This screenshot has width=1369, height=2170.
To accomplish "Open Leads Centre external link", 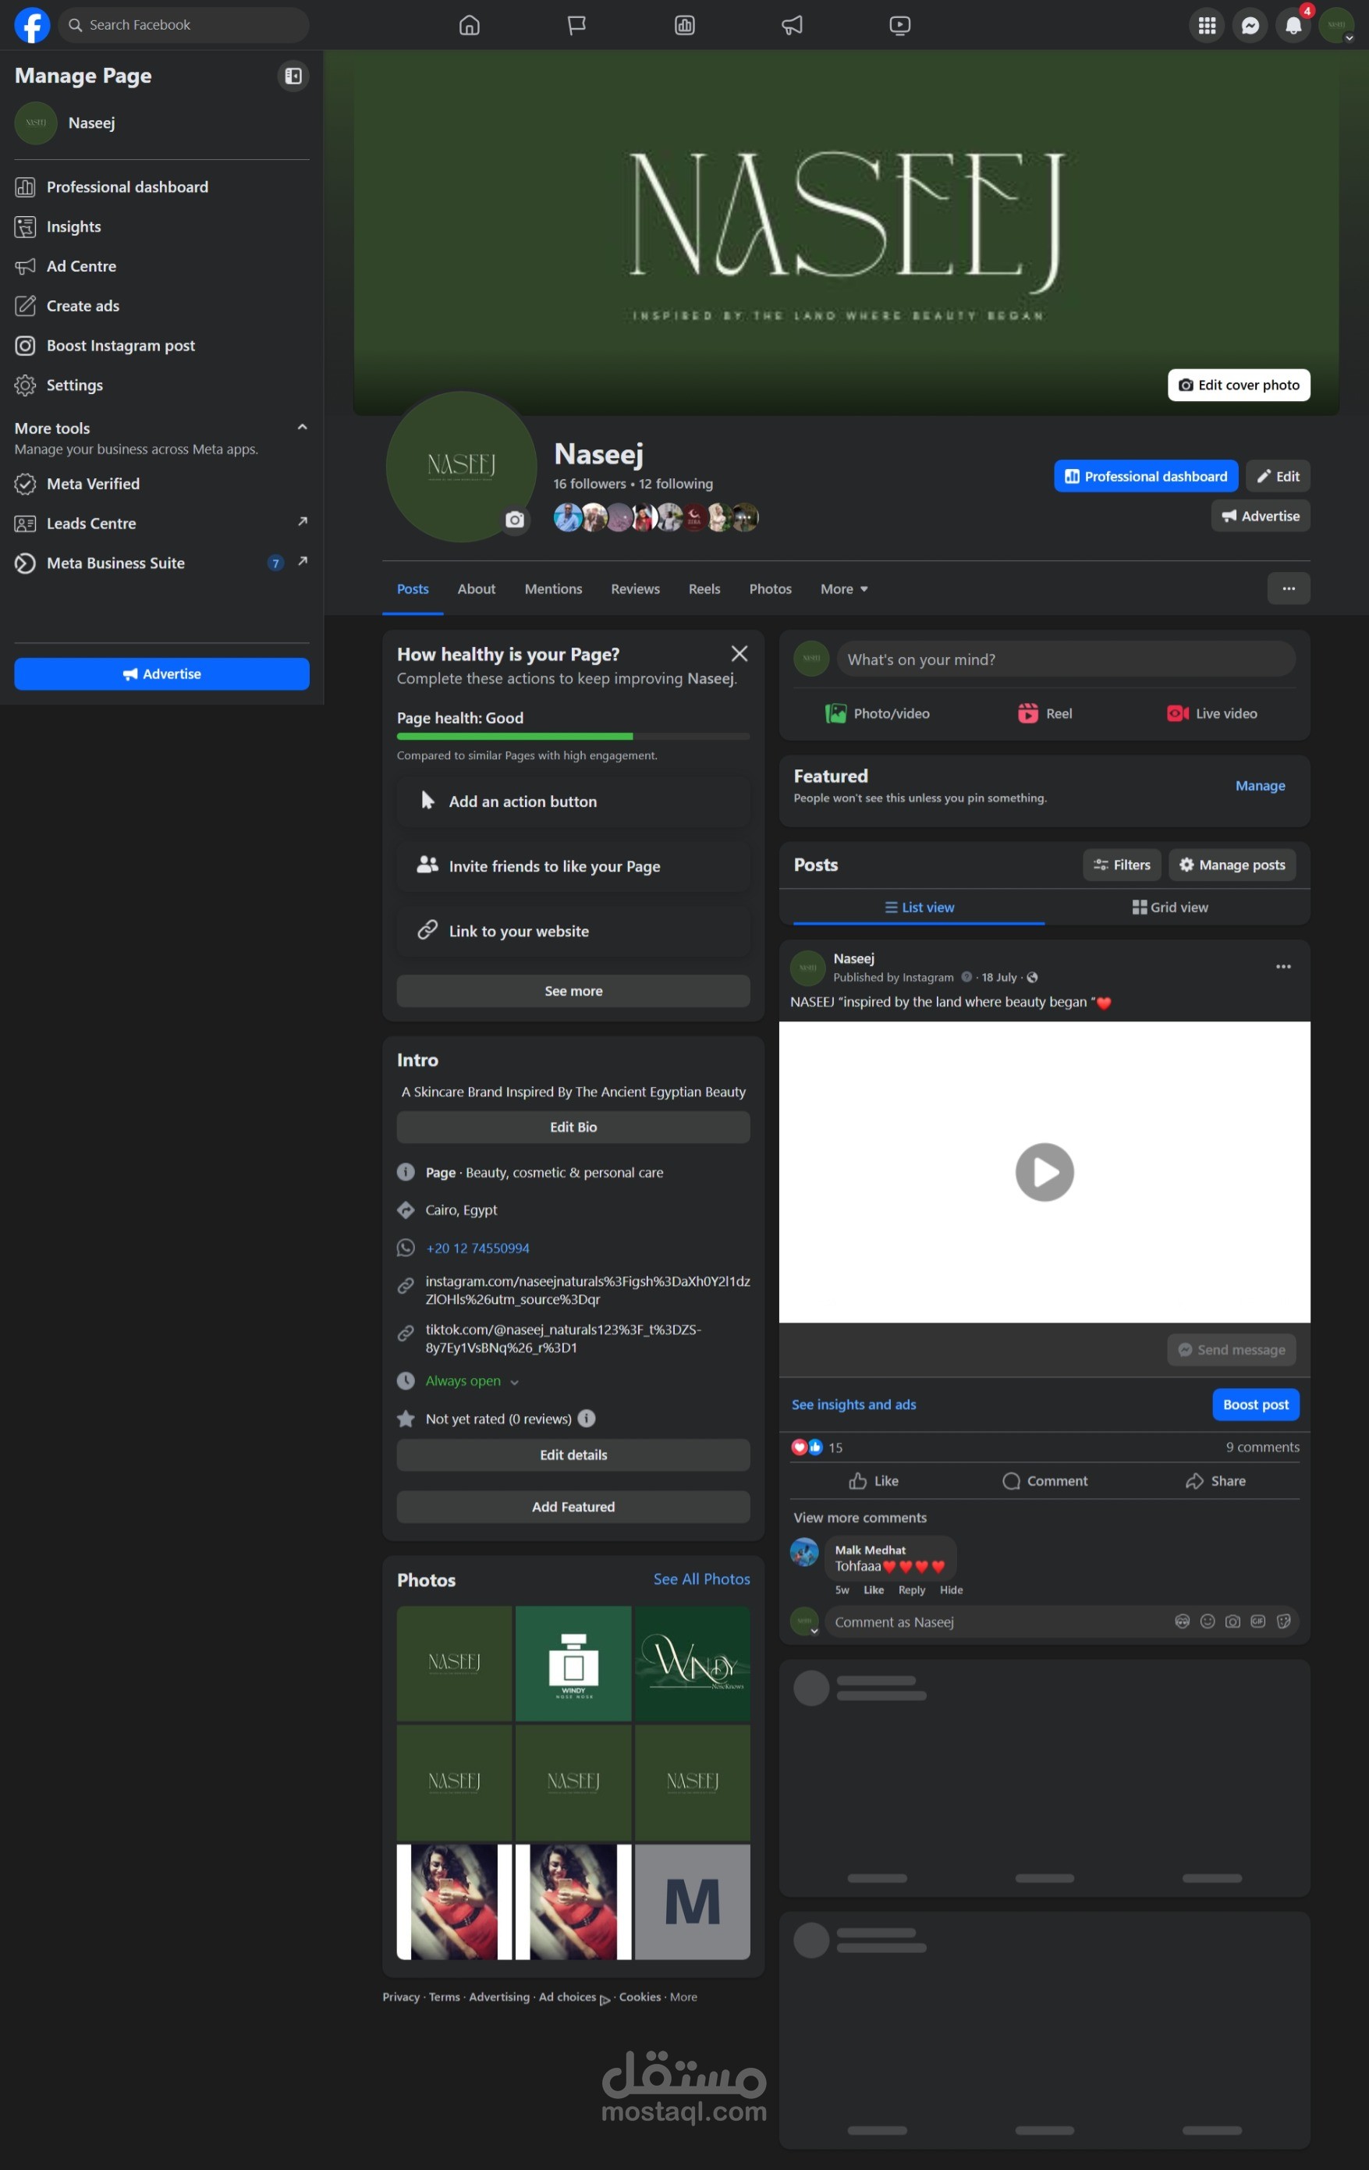I will pos(162,524).
